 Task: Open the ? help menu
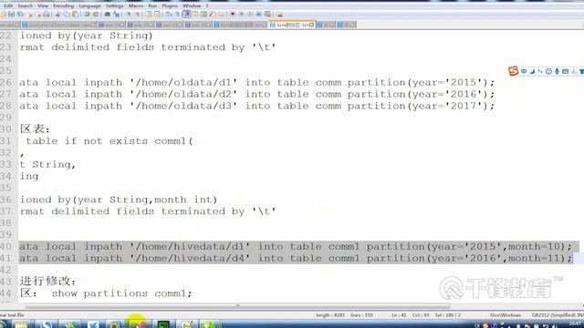point(207,5)
